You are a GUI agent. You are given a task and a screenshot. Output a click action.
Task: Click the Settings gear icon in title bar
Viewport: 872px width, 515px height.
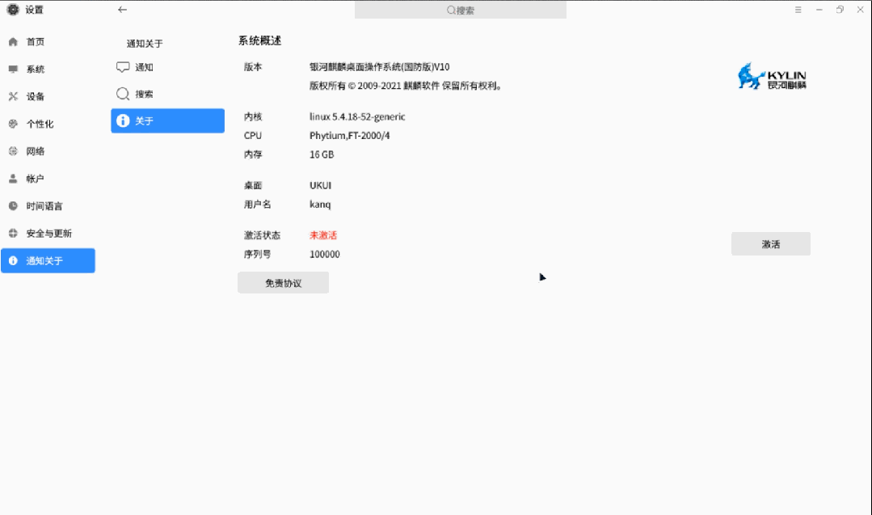[13, 10]
